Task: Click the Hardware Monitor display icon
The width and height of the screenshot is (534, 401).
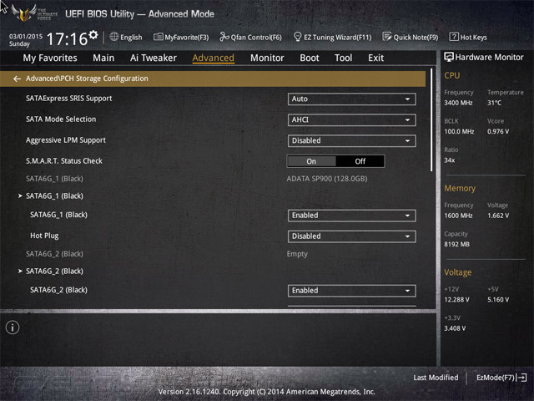Action: 449,57
